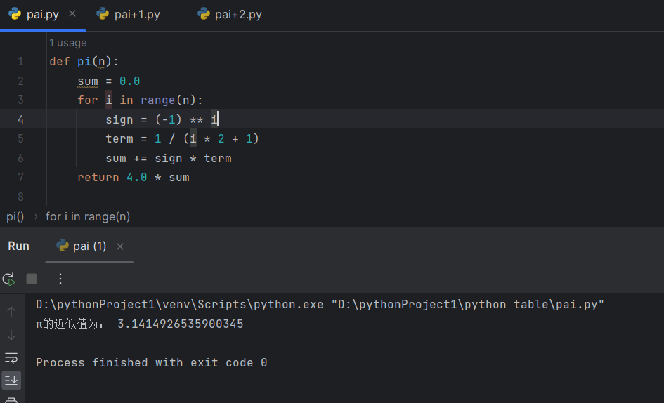The width and height of the screenshot is (664, 403).
Task: Open the Run toolbar more-options menu
Action: pyautogui.click(x=60, y=279)
